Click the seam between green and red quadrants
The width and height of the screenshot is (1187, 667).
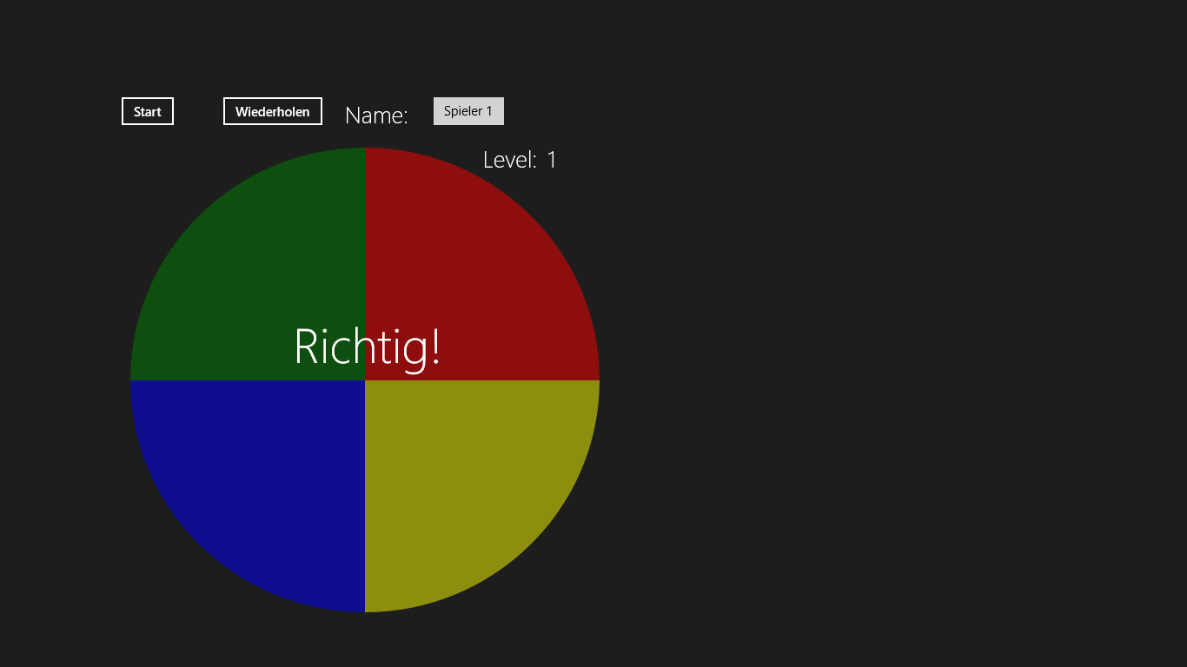pyautogui.click(x=365, y=234)
